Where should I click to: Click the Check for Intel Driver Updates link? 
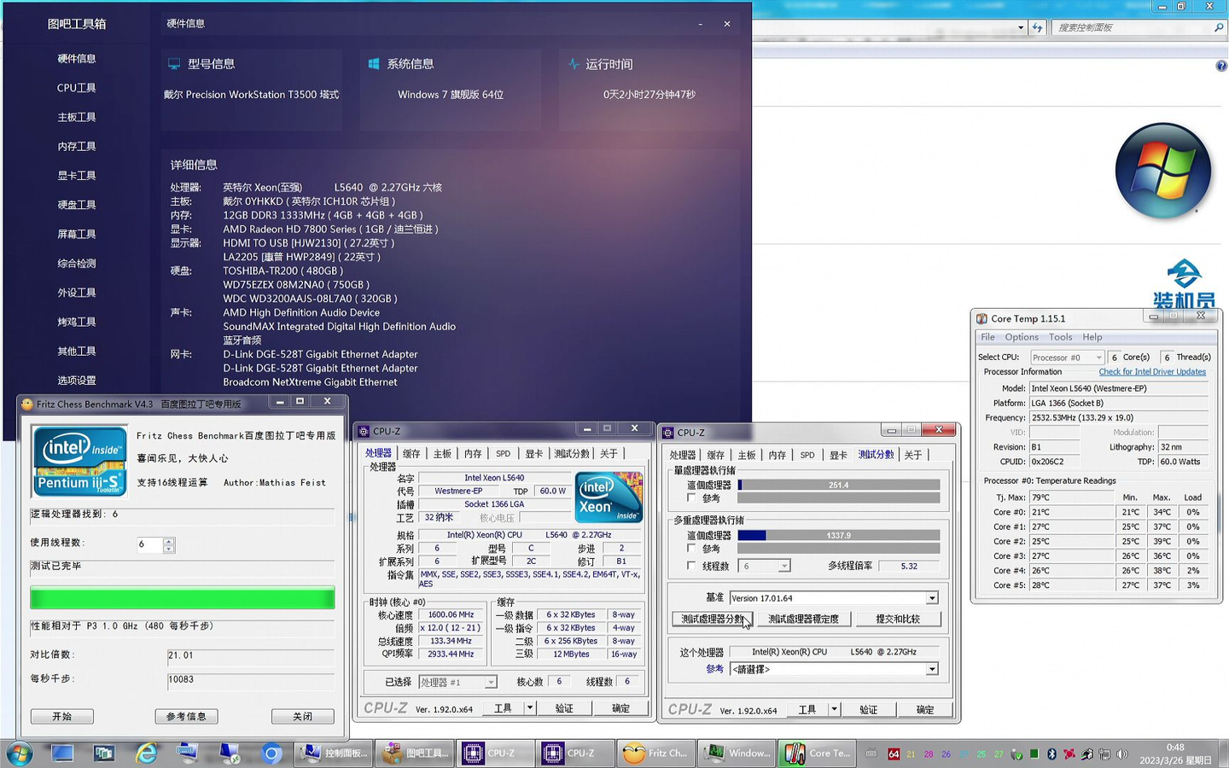tap(1152, 371)
